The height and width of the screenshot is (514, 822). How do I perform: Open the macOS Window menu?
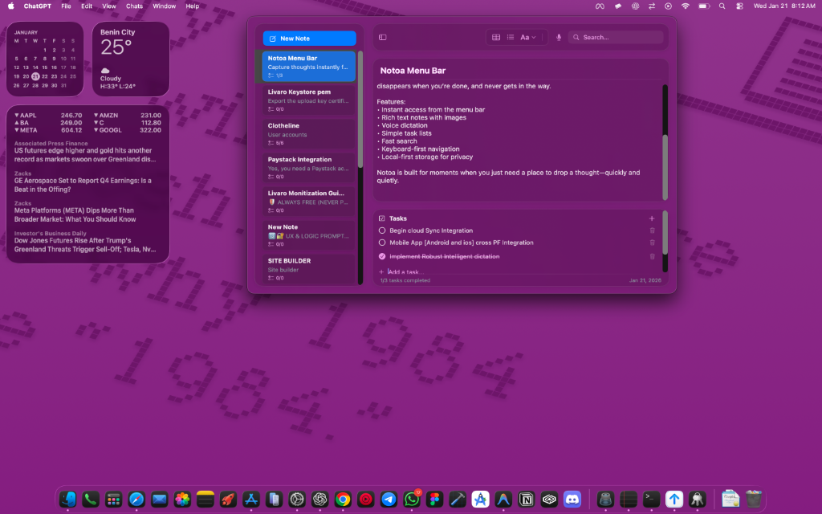pos(164,6)
